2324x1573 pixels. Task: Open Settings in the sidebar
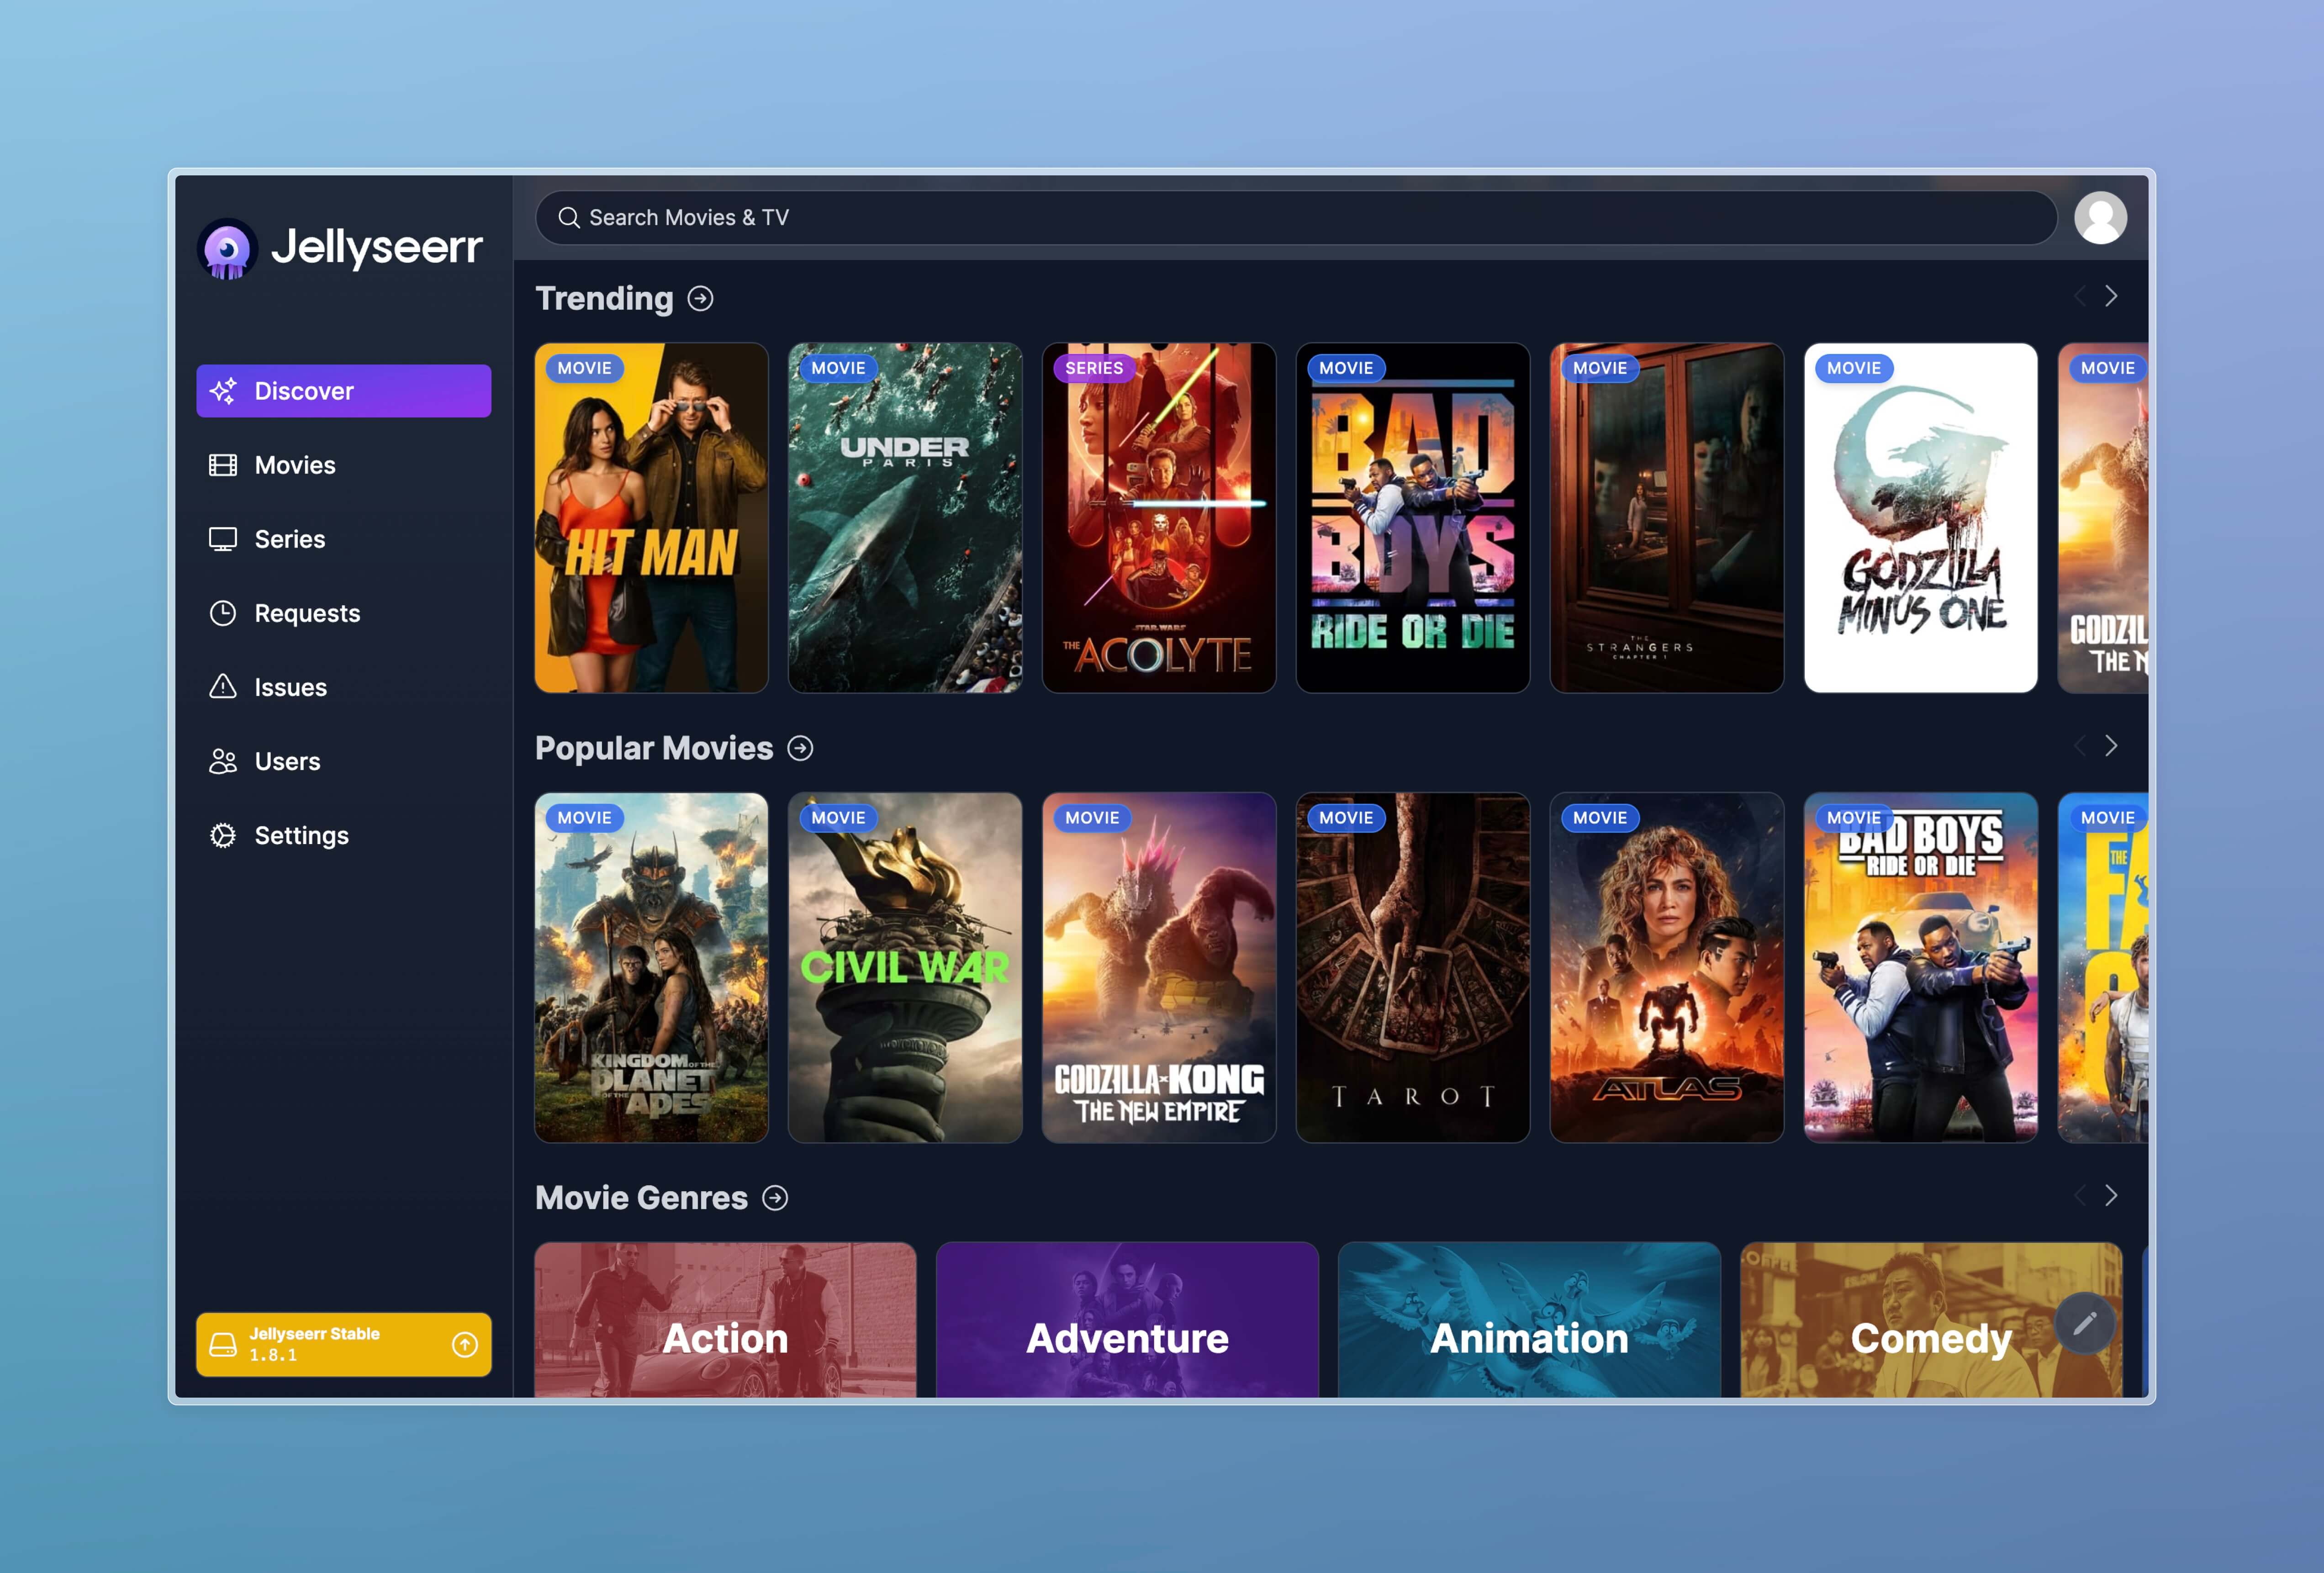click(x=344, y=835)
